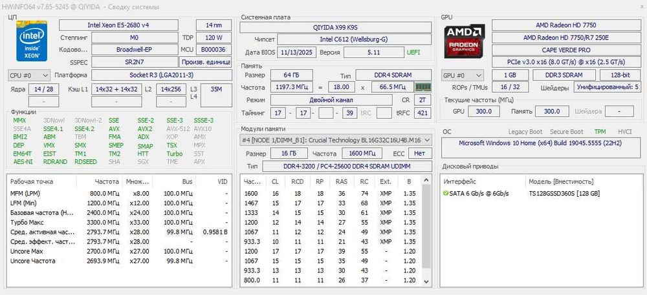This screenshot has height=295, width=647.
Task: Click the memory timings scrollbar up arrow
Action: [426, 179]
